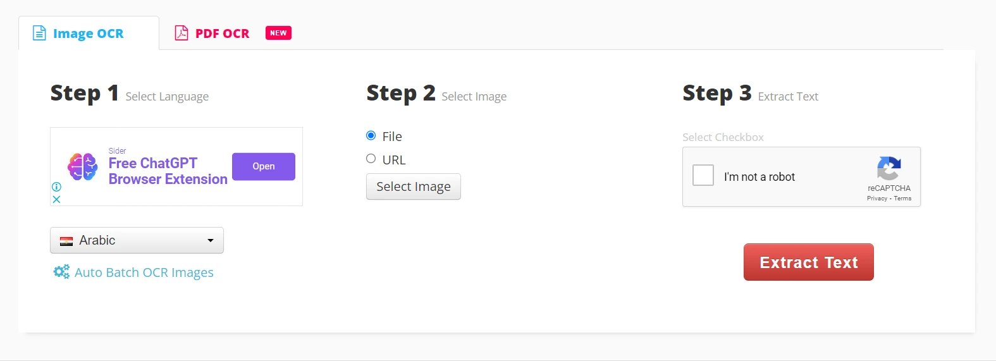Click the reCAPTCHA Privacy link
This screenshot has height=361, width=996.
(876, 199)
